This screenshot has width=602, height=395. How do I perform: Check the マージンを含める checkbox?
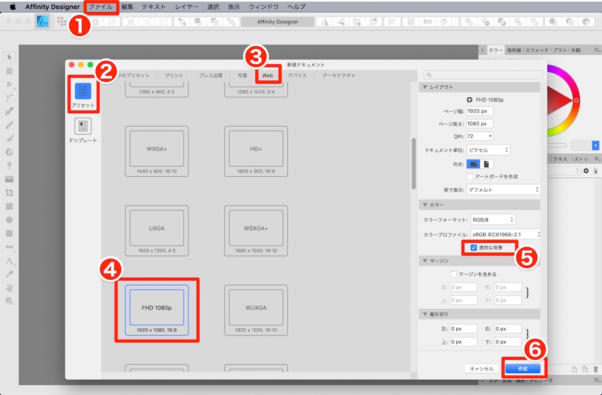[454, 274]
